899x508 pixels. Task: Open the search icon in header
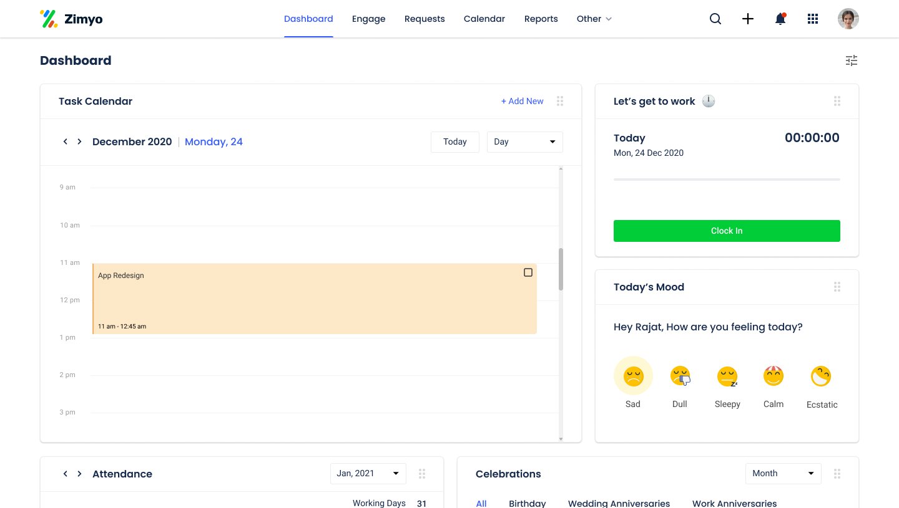click(x=715, y=19)
